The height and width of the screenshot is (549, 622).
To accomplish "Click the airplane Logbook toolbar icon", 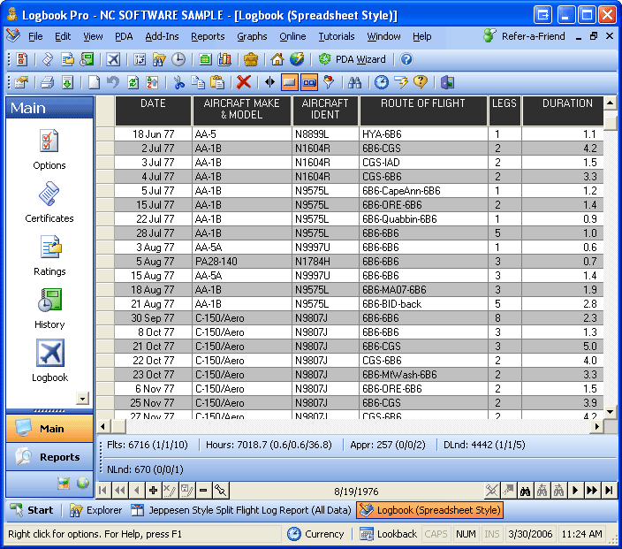I will coord(113,59).
